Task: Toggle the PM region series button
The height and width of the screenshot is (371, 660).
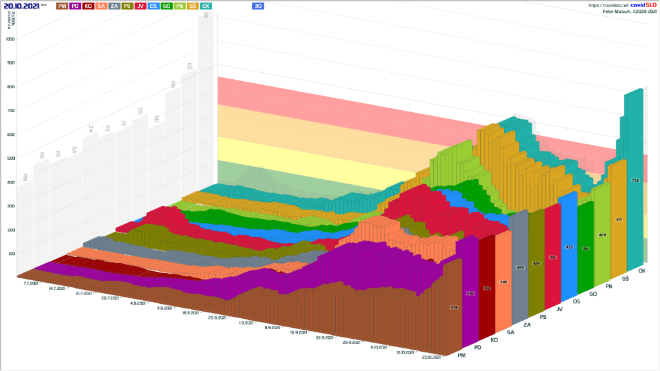Action: click(62, 6)
